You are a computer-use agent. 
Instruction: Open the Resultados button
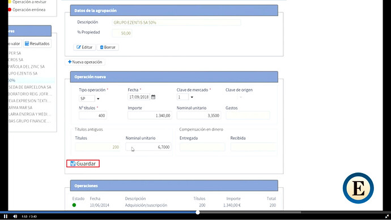(x=37, y=44)
